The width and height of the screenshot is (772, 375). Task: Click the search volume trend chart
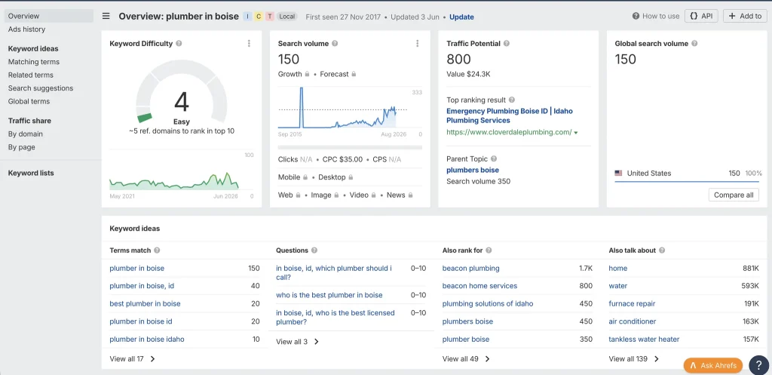pos(344,107)
